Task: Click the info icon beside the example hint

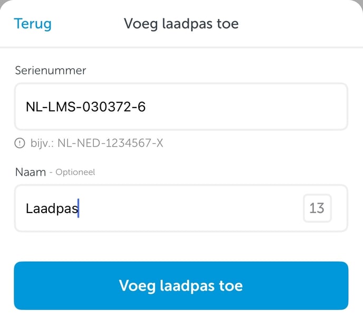Action: (20, 143)
